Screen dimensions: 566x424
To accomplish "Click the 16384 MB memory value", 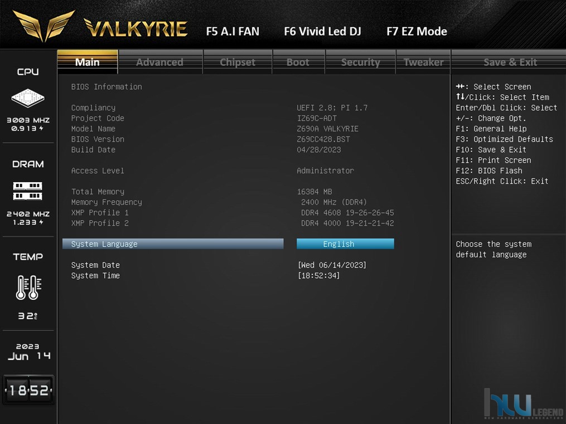I will 315,192.
